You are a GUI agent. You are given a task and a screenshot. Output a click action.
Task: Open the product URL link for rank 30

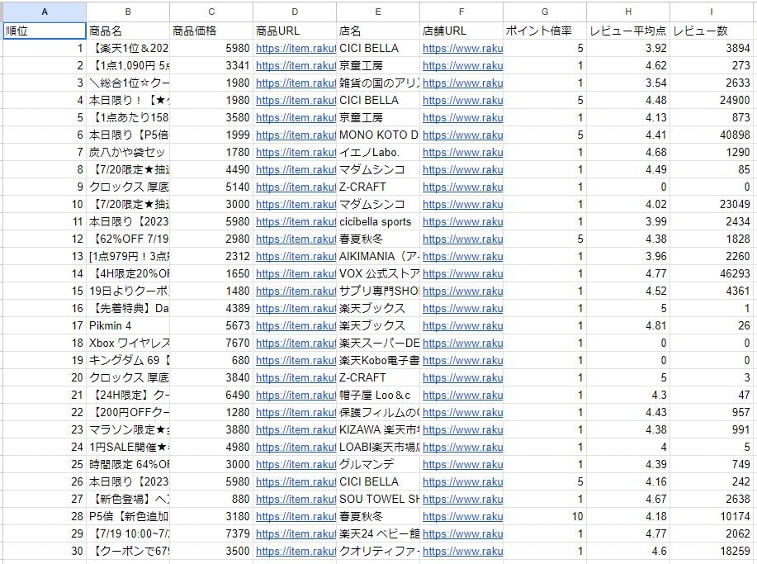point(296,551)
